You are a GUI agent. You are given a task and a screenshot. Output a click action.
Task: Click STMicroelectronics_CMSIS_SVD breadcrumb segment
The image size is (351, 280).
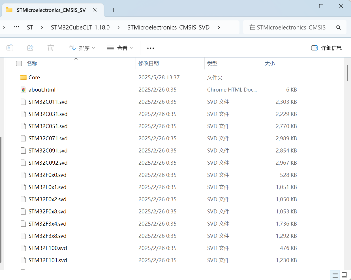click(x=168, y=27)
